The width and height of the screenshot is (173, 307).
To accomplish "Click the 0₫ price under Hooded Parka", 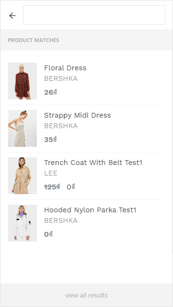I will click(x=48, y=234).
